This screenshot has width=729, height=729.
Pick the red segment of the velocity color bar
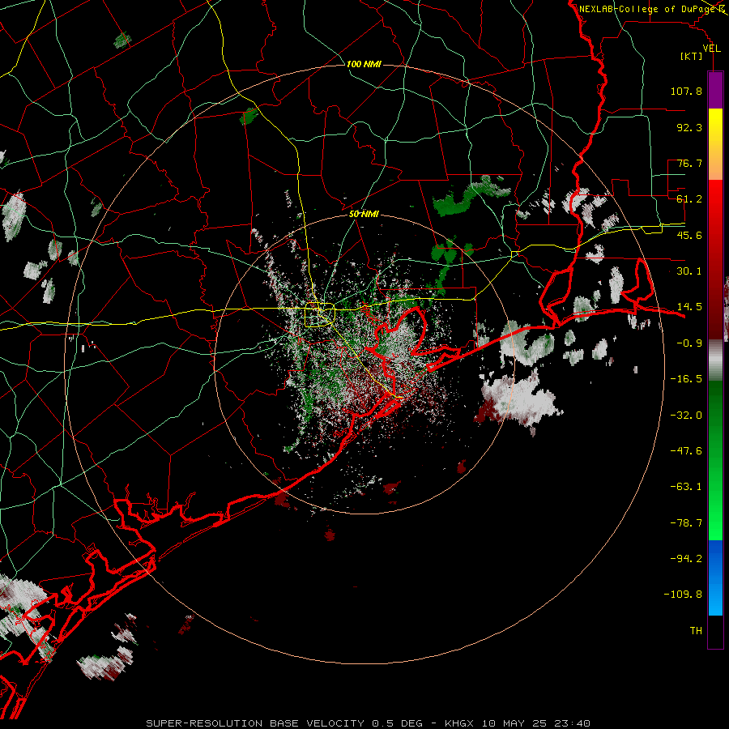point(715,259)
